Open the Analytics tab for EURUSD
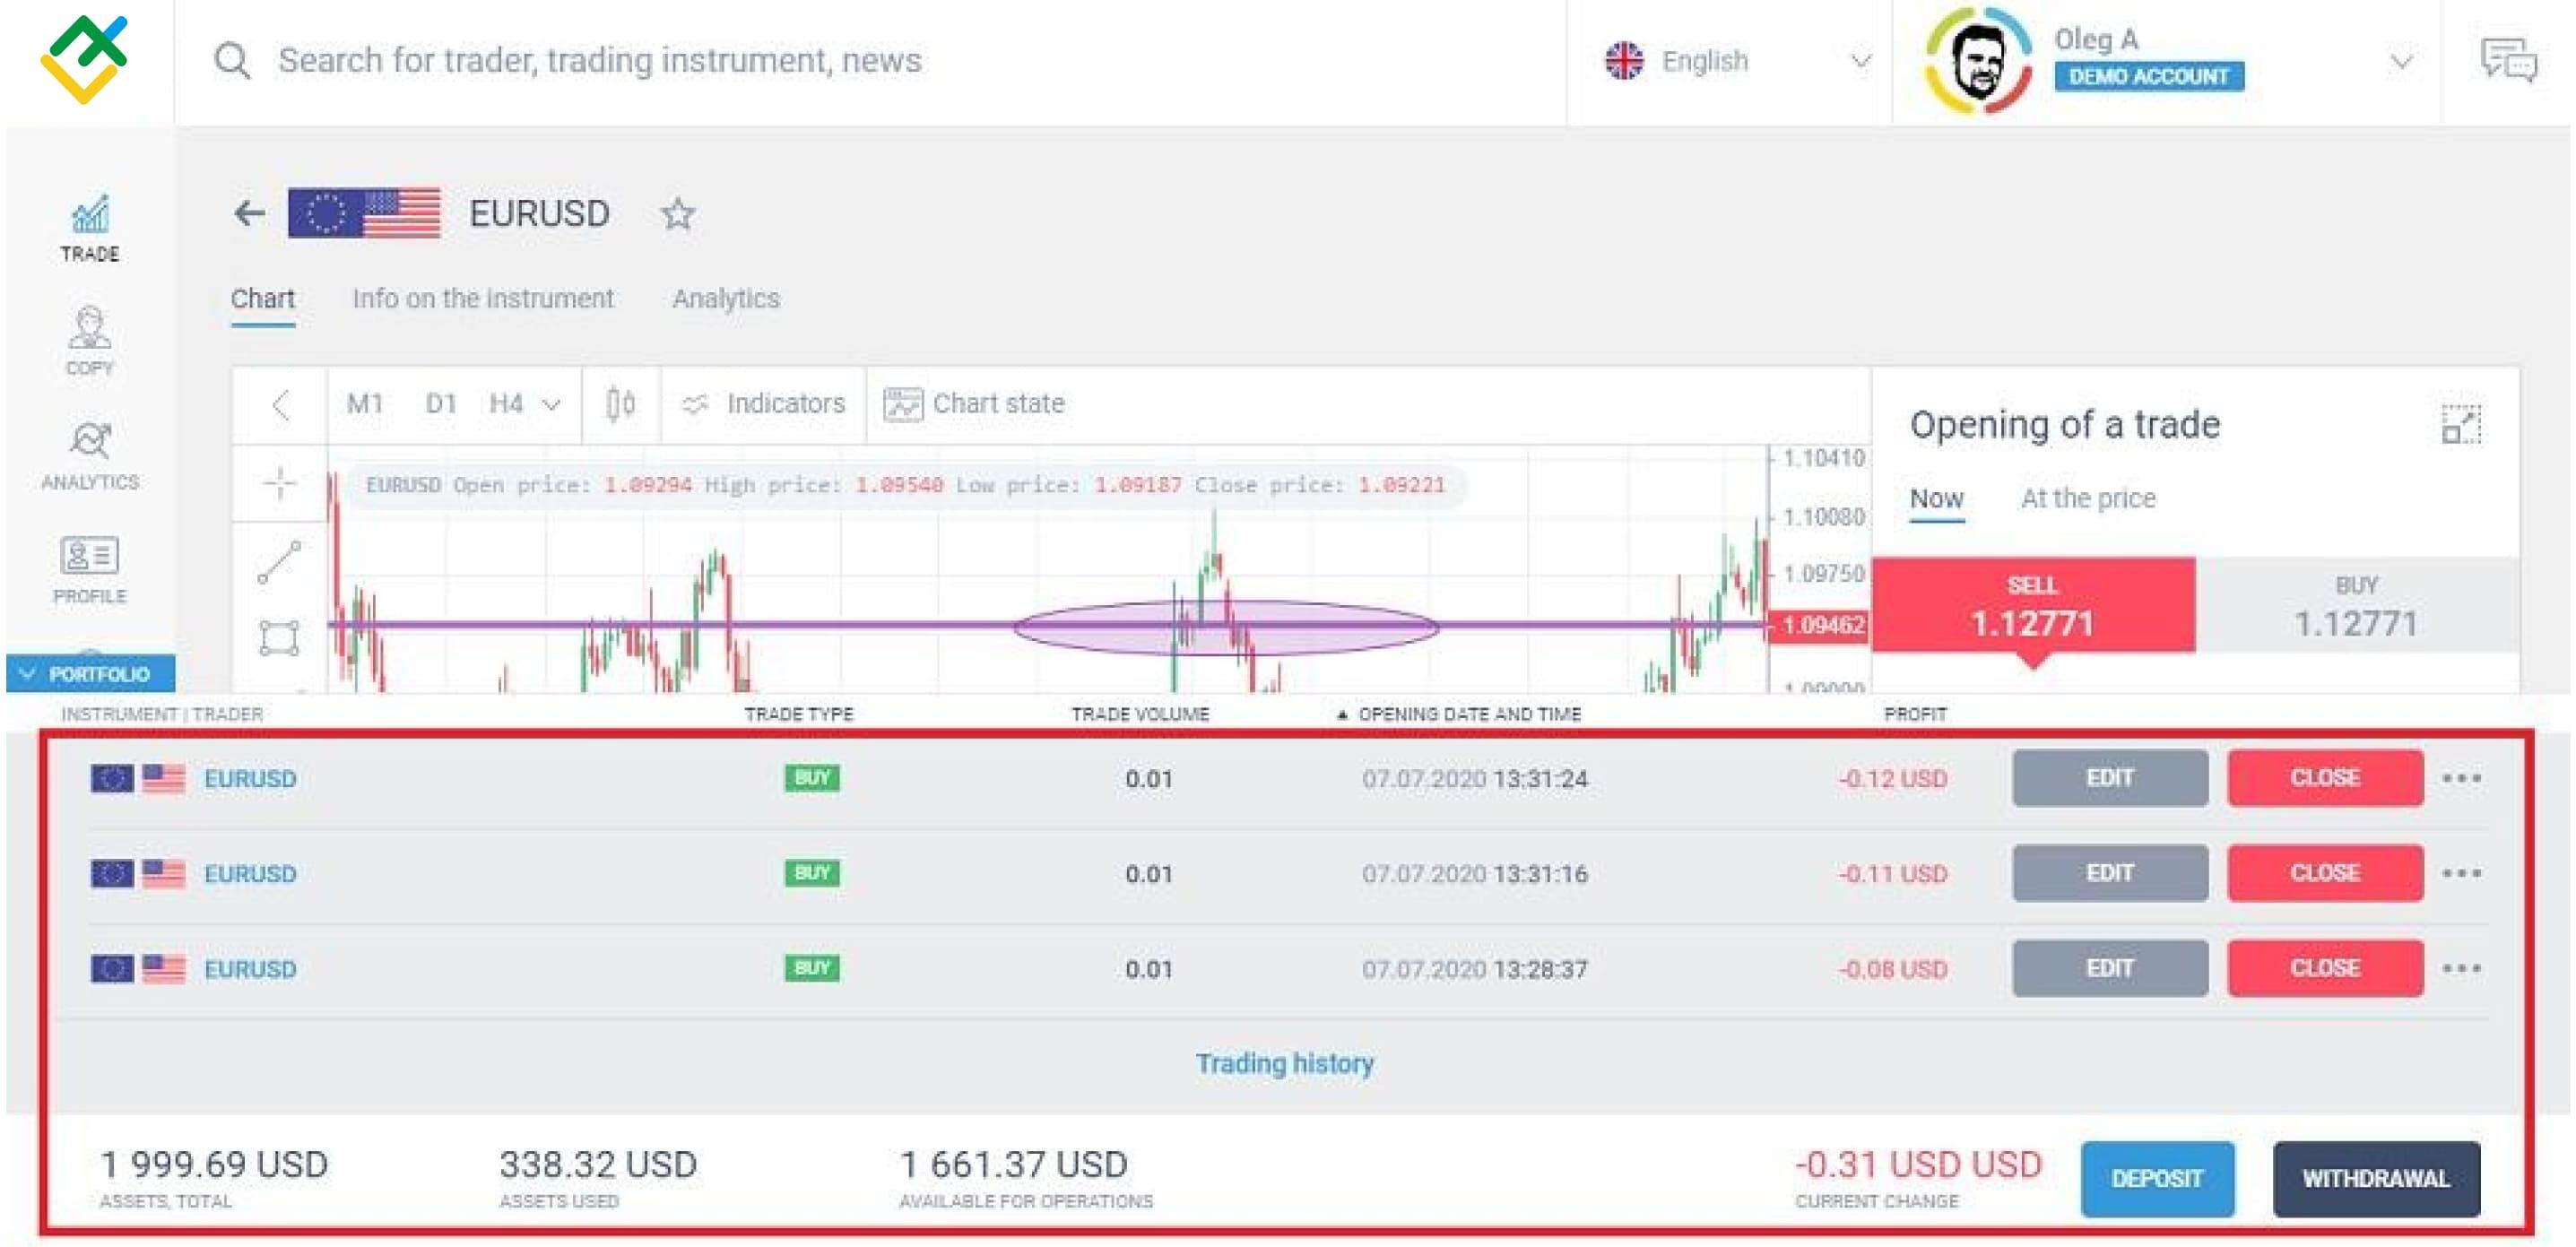The width and height of the screenshot is (2576, 1247). pos(727,298)
